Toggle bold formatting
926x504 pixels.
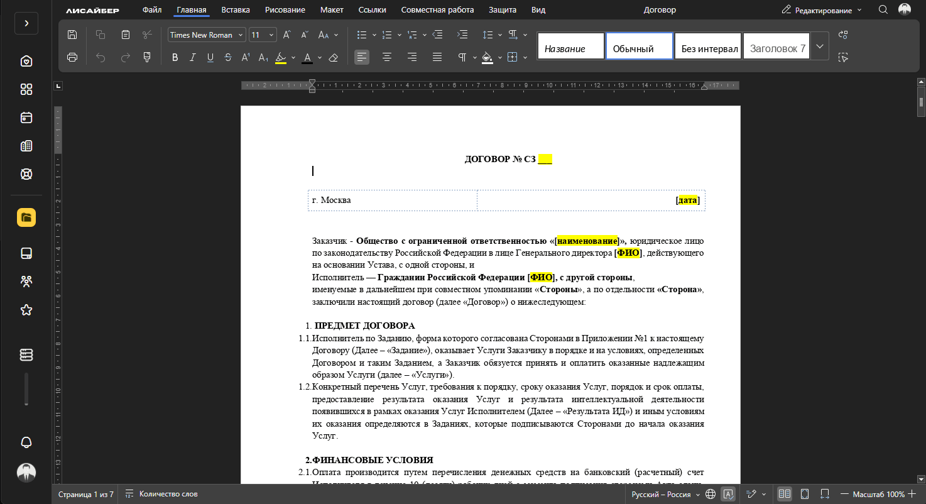coord(175,57)
